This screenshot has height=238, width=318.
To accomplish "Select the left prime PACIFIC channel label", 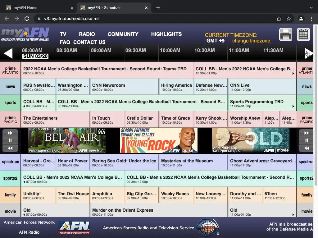I will coord(10,119).
